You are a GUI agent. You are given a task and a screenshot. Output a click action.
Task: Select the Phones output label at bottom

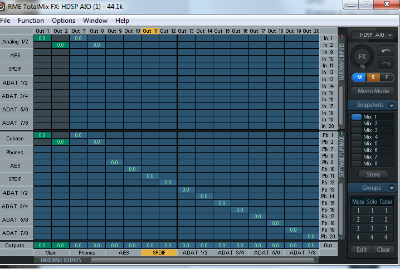pyautogui.click(x=87, y=253)
